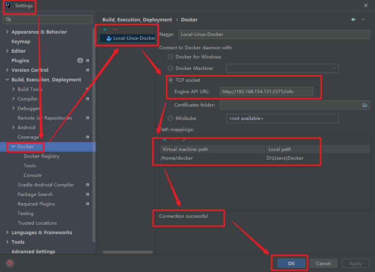
Task: Collapse the Build, Execution, Deployment section
Action: coord(7,79)
